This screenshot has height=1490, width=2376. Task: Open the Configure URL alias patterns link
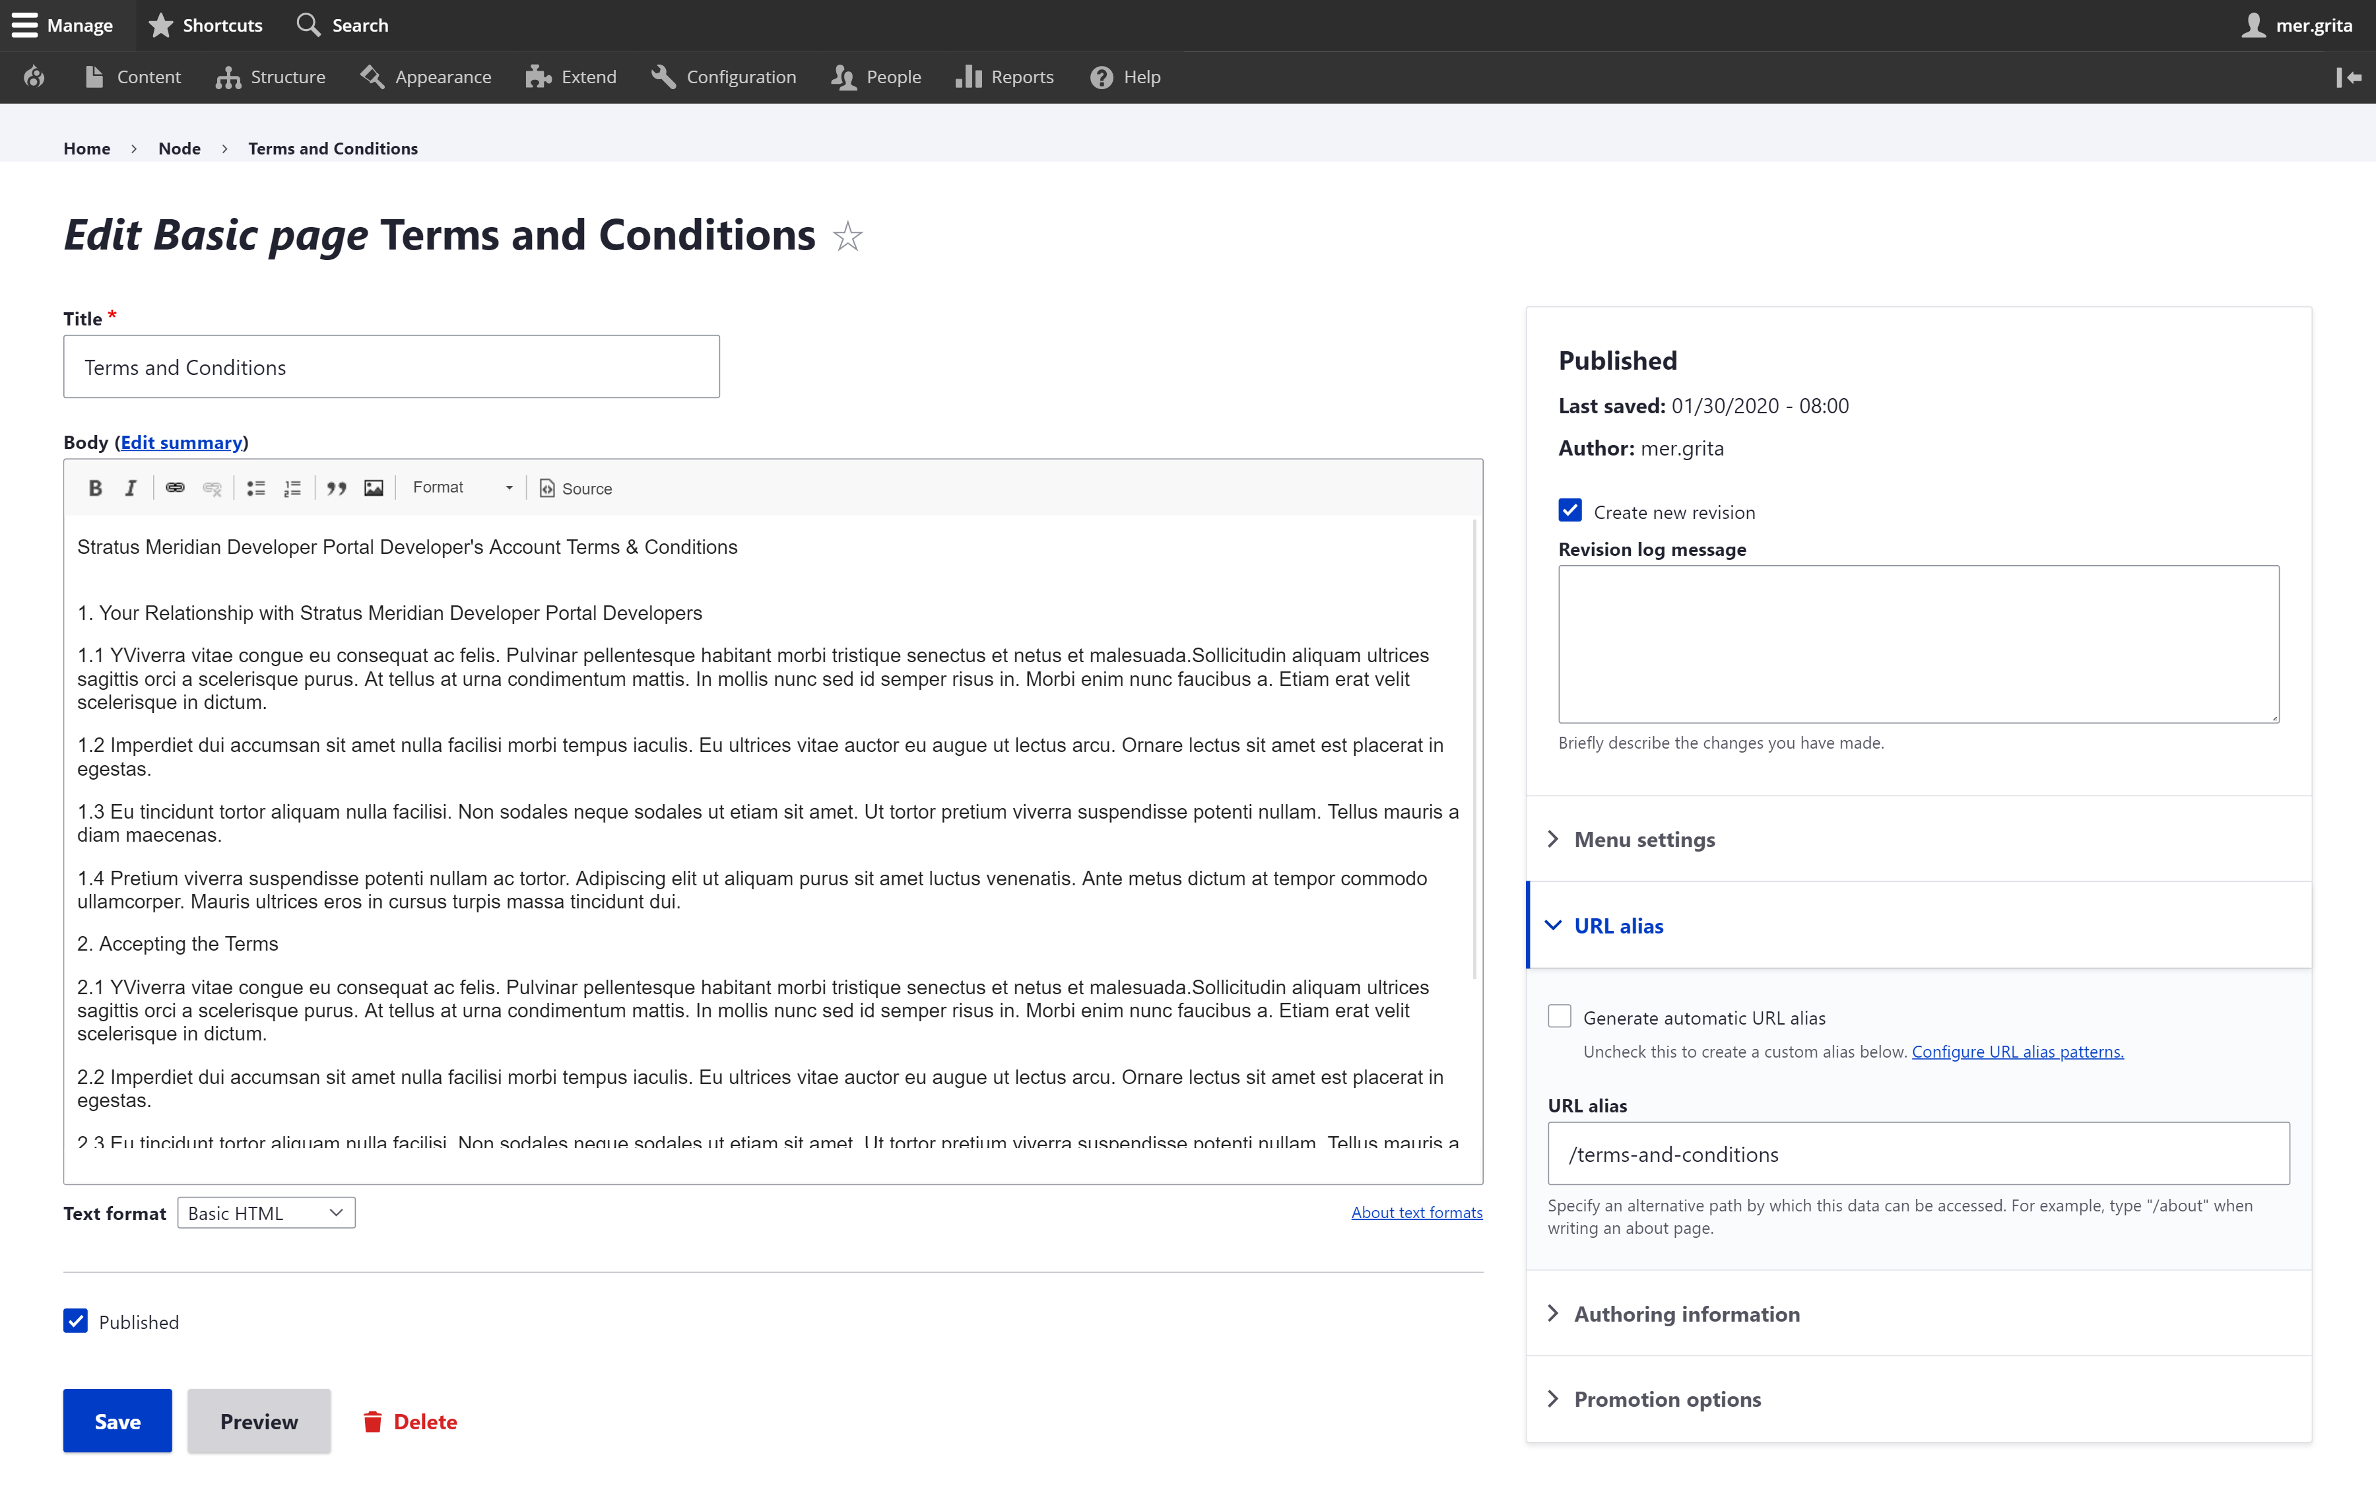click(x=2018, y=1050)
